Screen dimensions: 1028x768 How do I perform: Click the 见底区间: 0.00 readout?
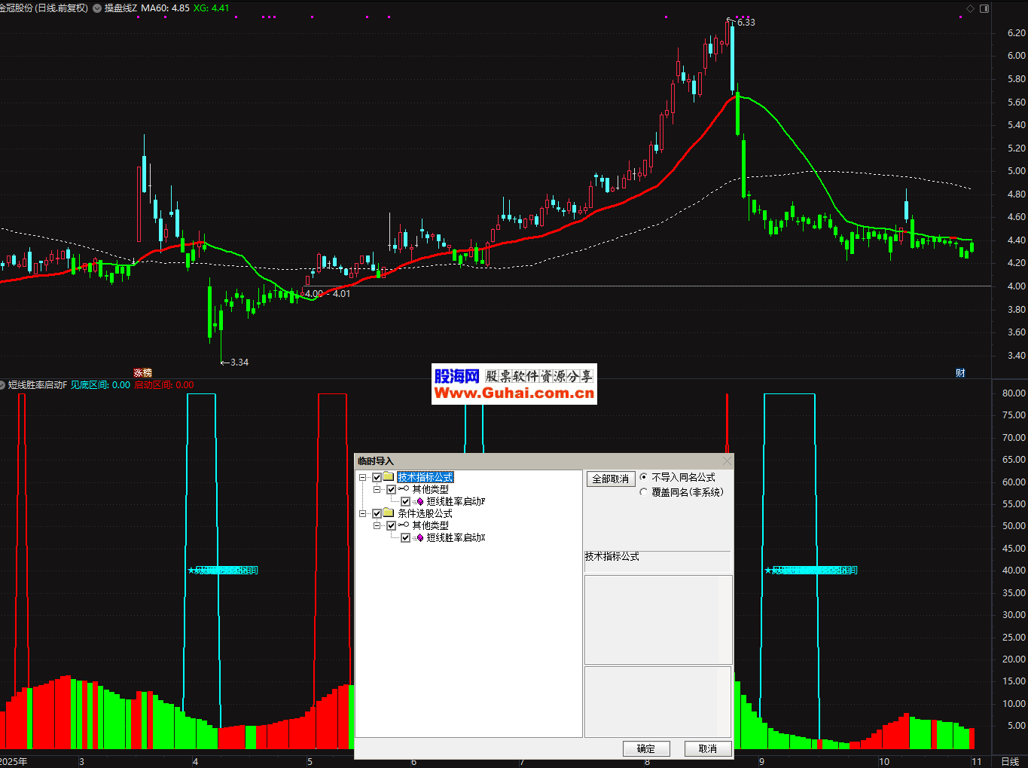101,385
